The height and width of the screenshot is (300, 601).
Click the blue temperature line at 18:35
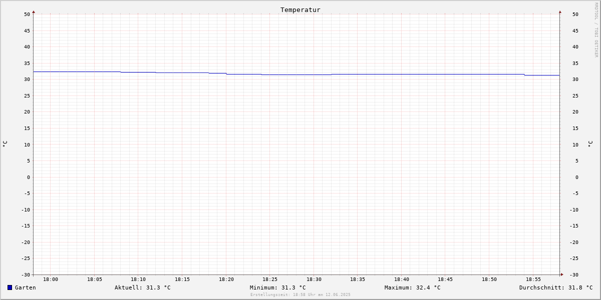(358, 74)
